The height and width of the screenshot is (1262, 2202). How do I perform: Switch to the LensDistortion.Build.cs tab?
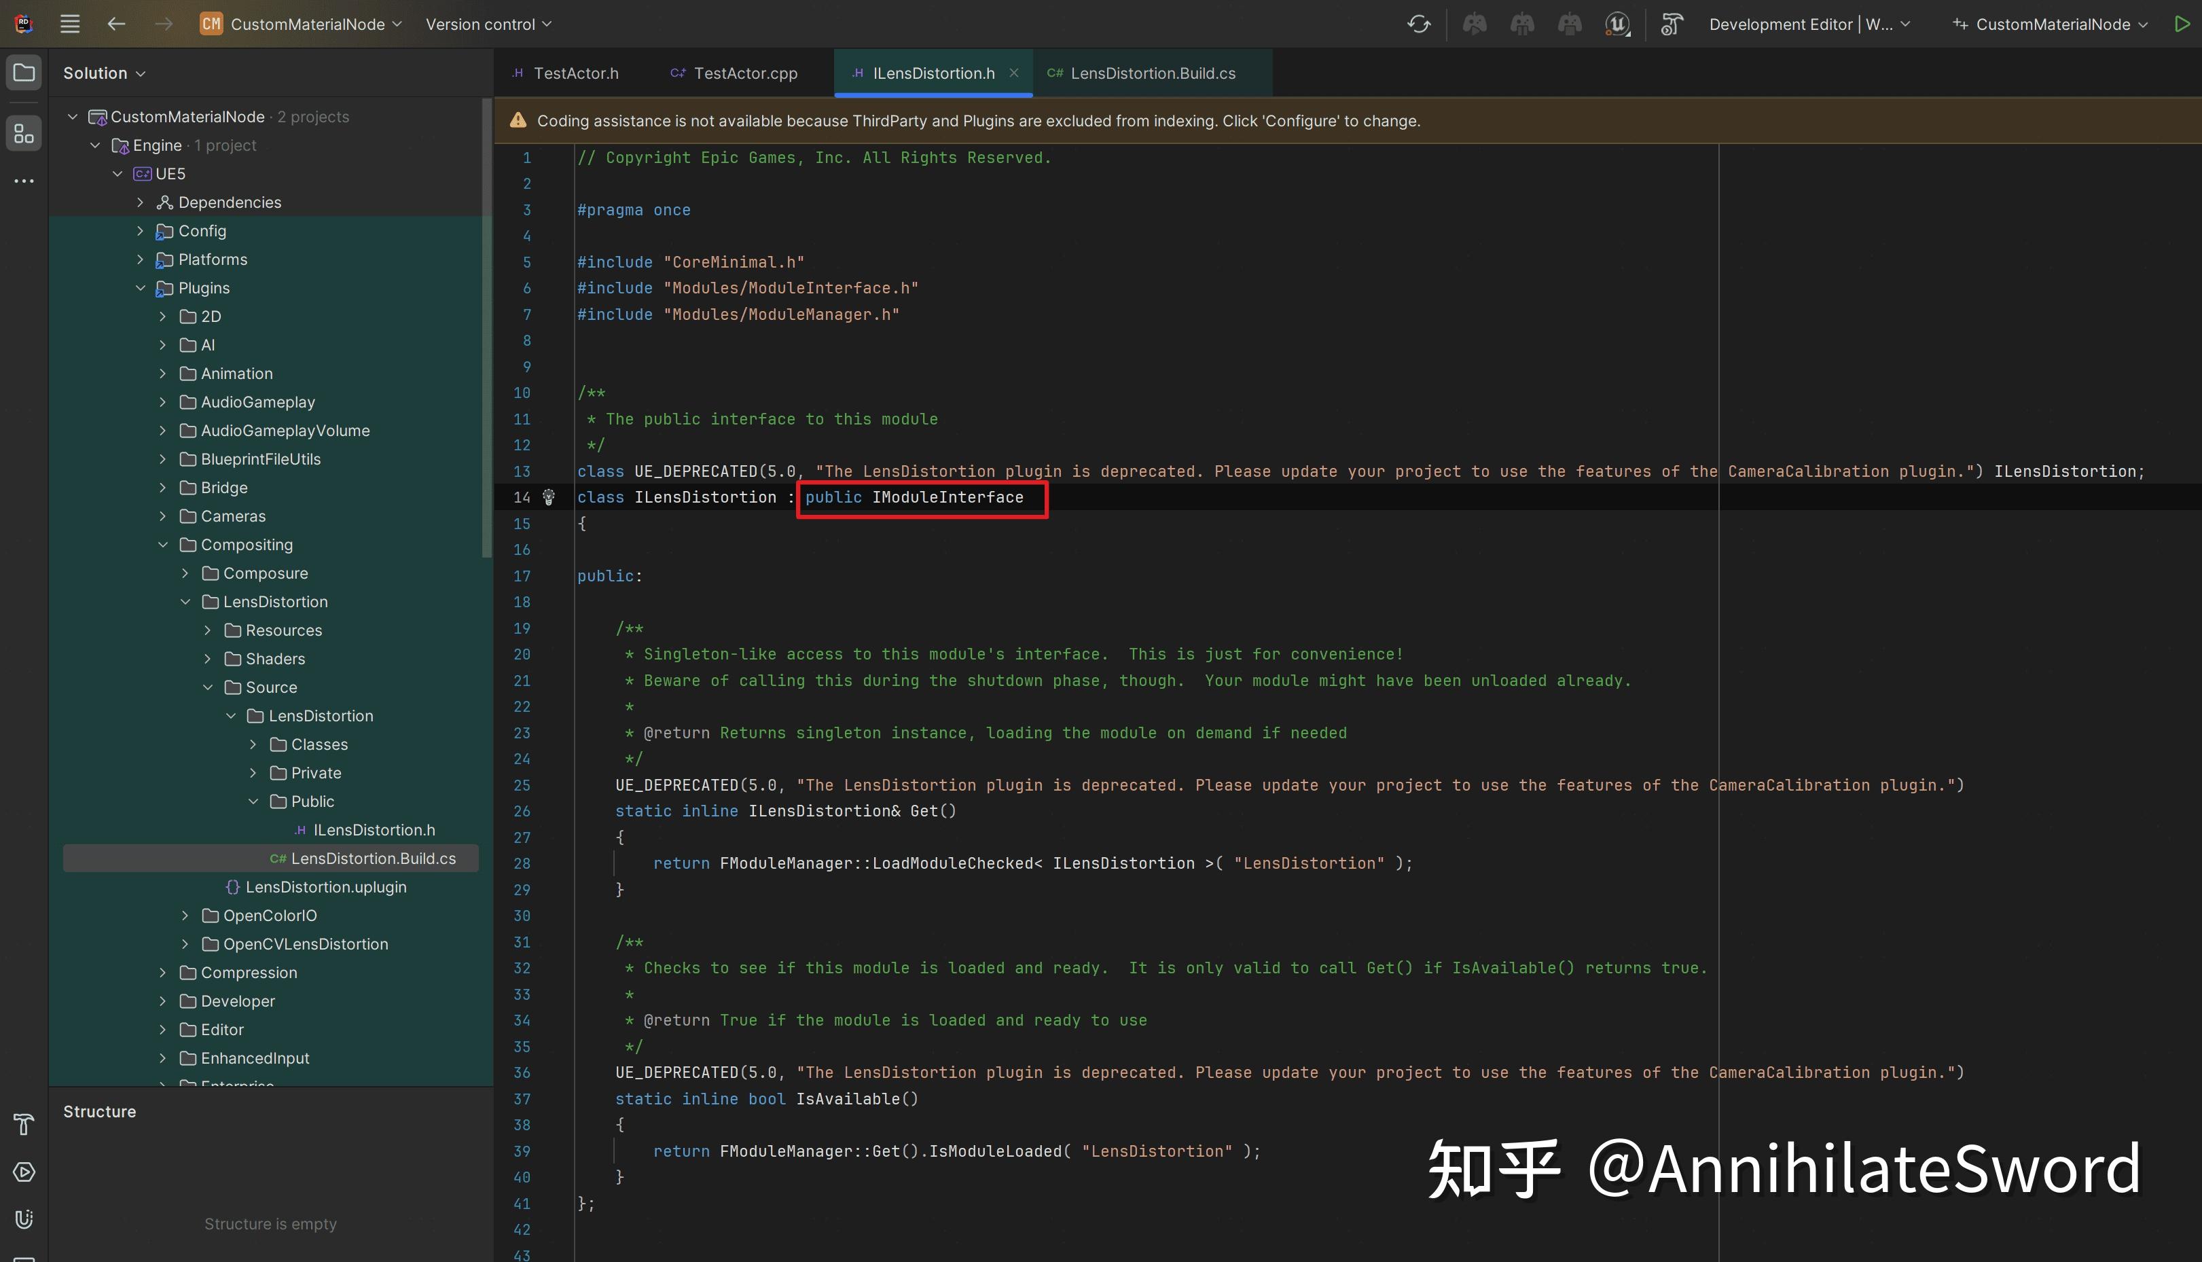tap(1152, 73)
